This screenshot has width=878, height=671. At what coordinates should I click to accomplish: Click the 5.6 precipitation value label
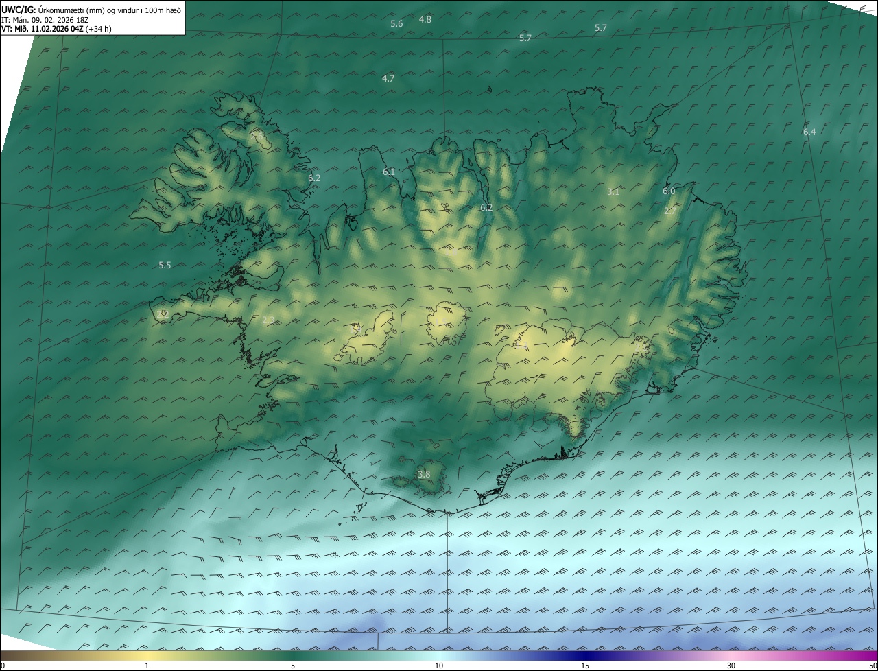396,24
